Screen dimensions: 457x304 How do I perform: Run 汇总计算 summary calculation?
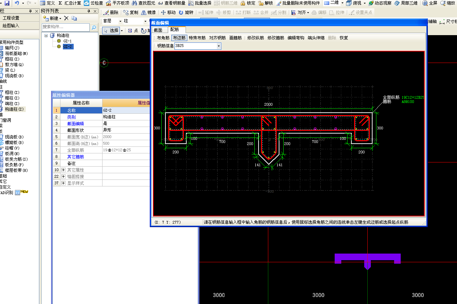tap(70, 3)
